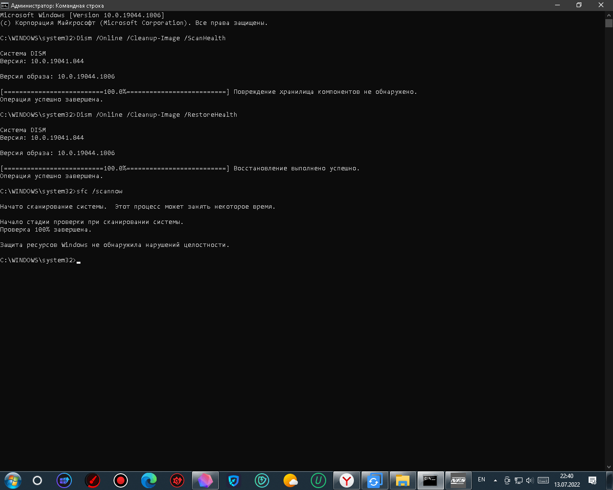Click the final "C:\WINDOWS\system32>" prompt
Screen dimensions: 613x490
click(x=38, y=260)
